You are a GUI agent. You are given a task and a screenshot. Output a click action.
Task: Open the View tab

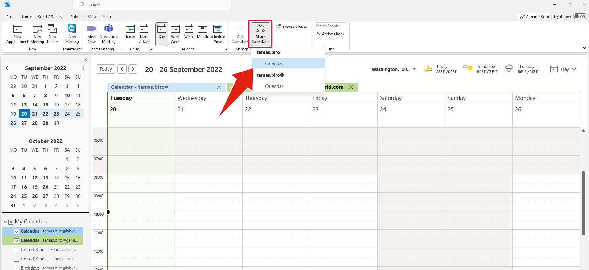tap(92, 17)
